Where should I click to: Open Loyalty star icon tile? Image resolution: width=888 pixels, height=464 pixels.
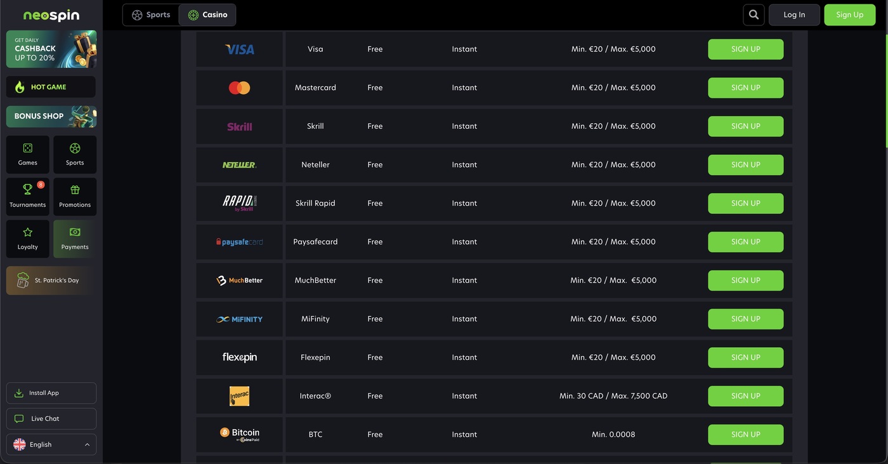pos(27,239)
